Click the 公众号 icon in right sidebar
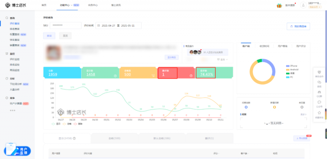Screen dimensions: 327x159 point(319,102)
